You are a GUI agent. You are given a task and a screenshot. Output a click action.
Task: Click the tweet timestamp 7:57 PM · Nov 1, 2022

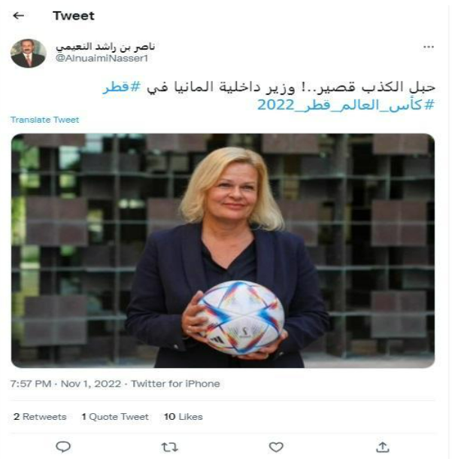tap(65, 384)
